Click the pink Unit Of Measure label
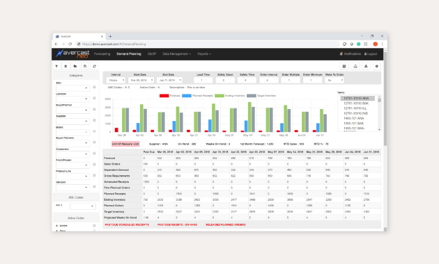439x264 pixels. coord(125,144)
